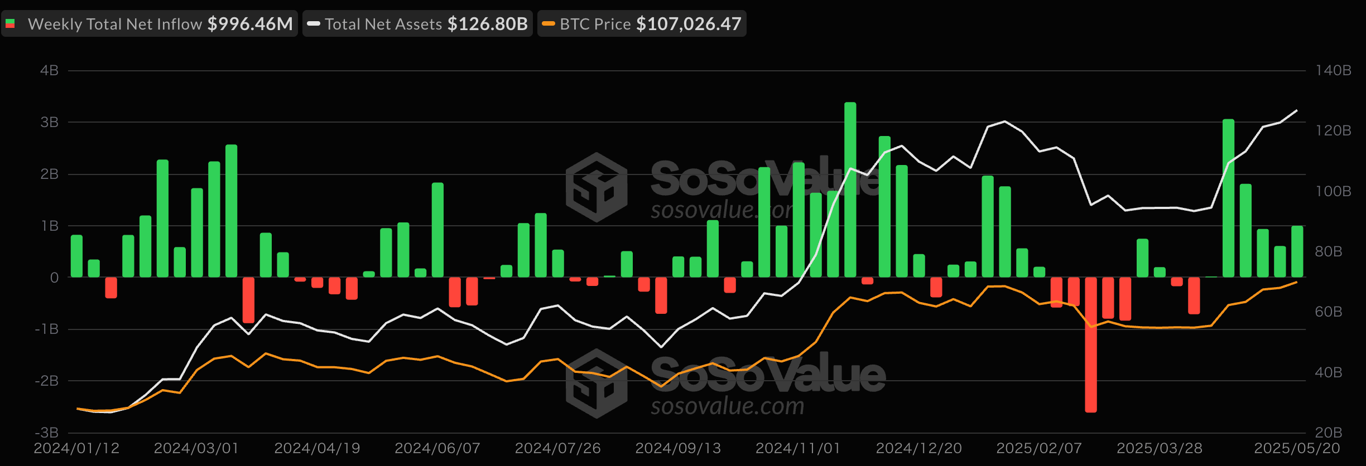Viewport: 1366px width, 466px height.
Task: Click the -2B left axis label
Action: 46,381
